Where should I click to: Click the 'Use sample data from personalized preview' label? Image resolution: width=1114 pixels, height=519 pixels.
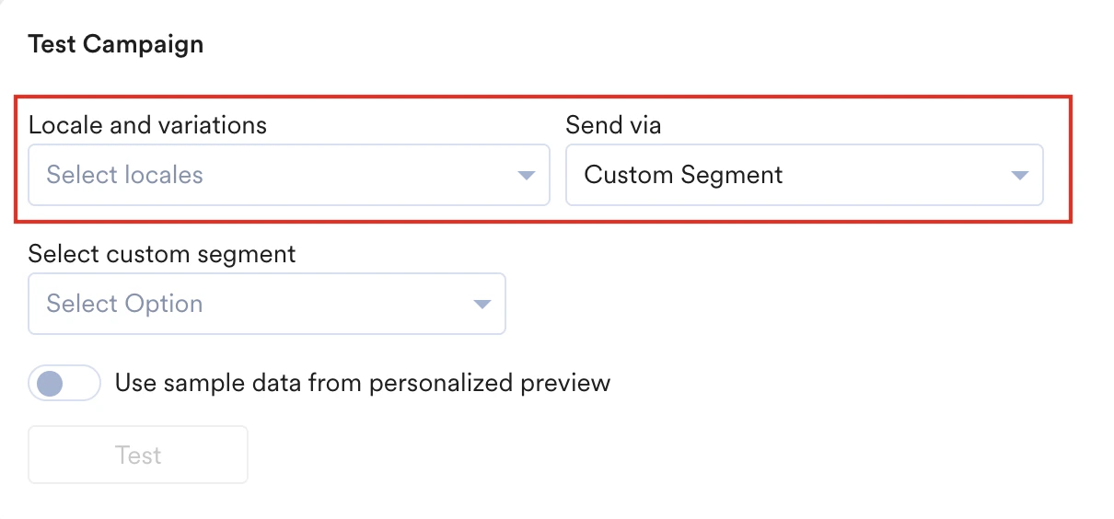362,383
